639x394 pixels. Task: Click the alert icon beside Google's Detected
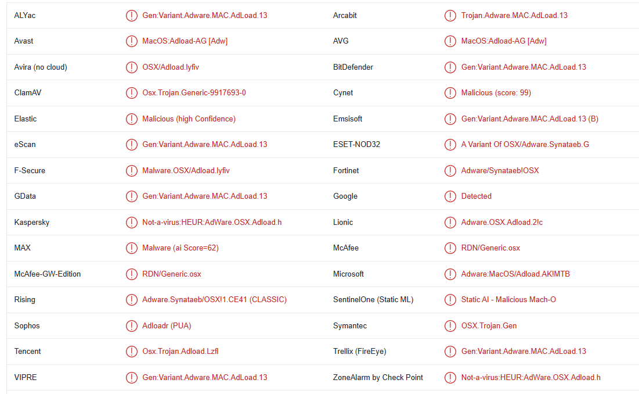click(450, 196)
